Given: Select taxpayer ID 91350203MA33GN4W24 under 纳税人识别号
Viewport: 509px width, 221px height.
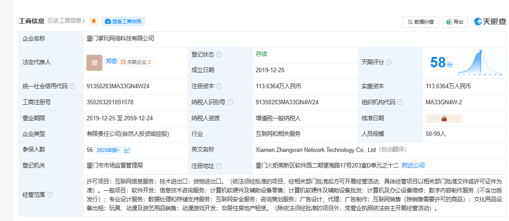Looking at the screenshot, I should (x=287, y=102).
